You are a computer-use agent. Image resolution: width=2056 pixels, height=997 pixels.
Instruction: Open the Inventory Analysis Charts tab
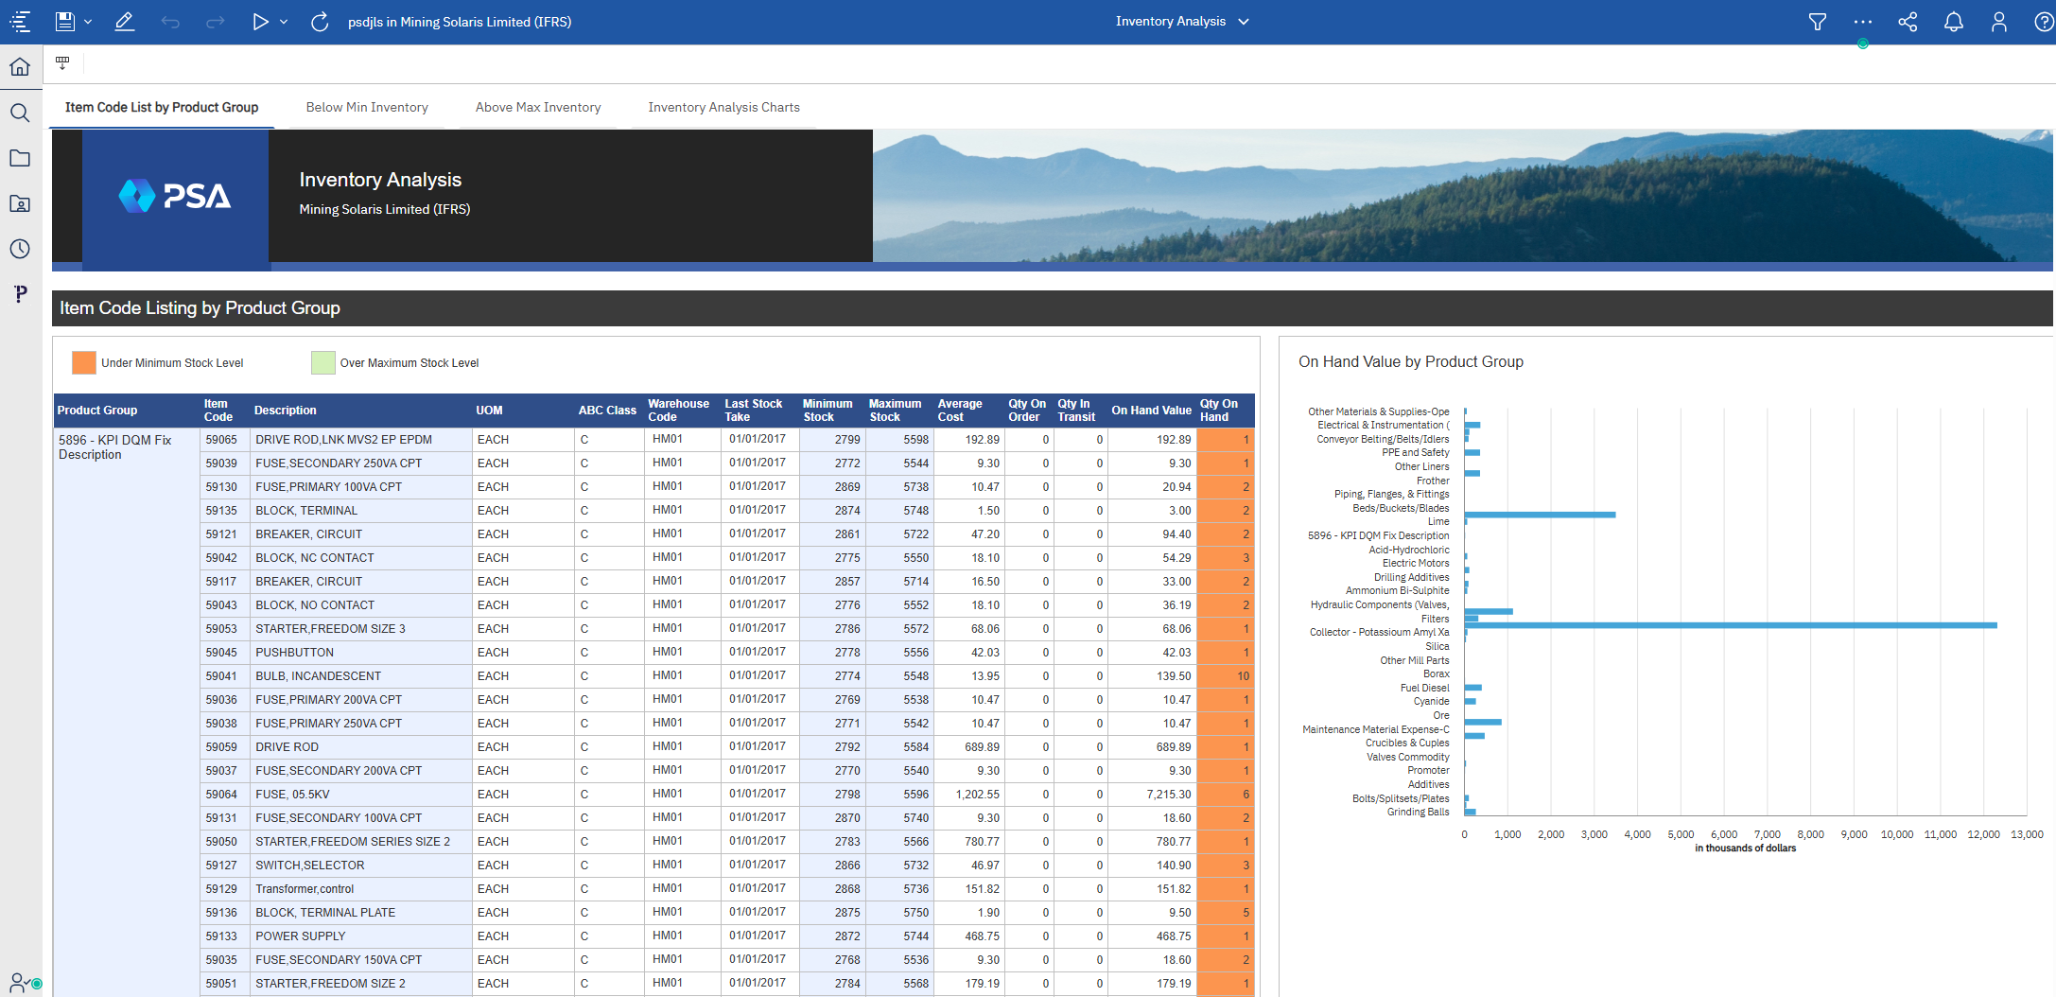(x=723, y=107)
